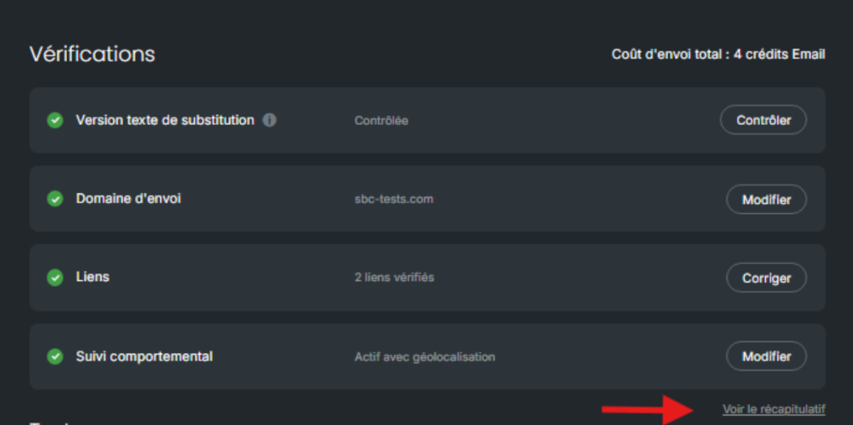Image resolution: width=853 pixels, height=425 pixels.
Task: Click the Suivi comportemental label
Action: pyautogui.click(x=144, y=356)
